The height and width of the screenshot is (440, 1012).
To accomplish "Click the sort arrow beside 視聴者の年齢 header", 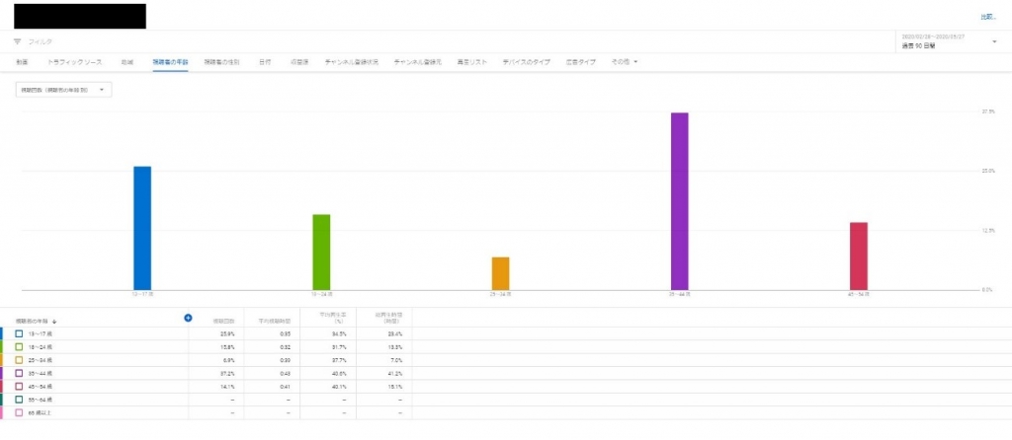I will pos(55,322).
